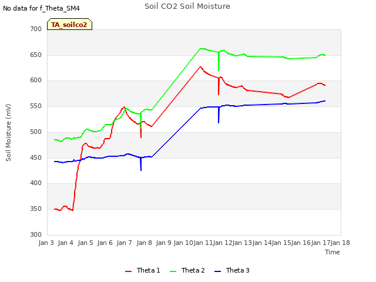376x282 pixels.
Task: Click the blue Theta 3 legend swatch
Action: coord(217,271)
